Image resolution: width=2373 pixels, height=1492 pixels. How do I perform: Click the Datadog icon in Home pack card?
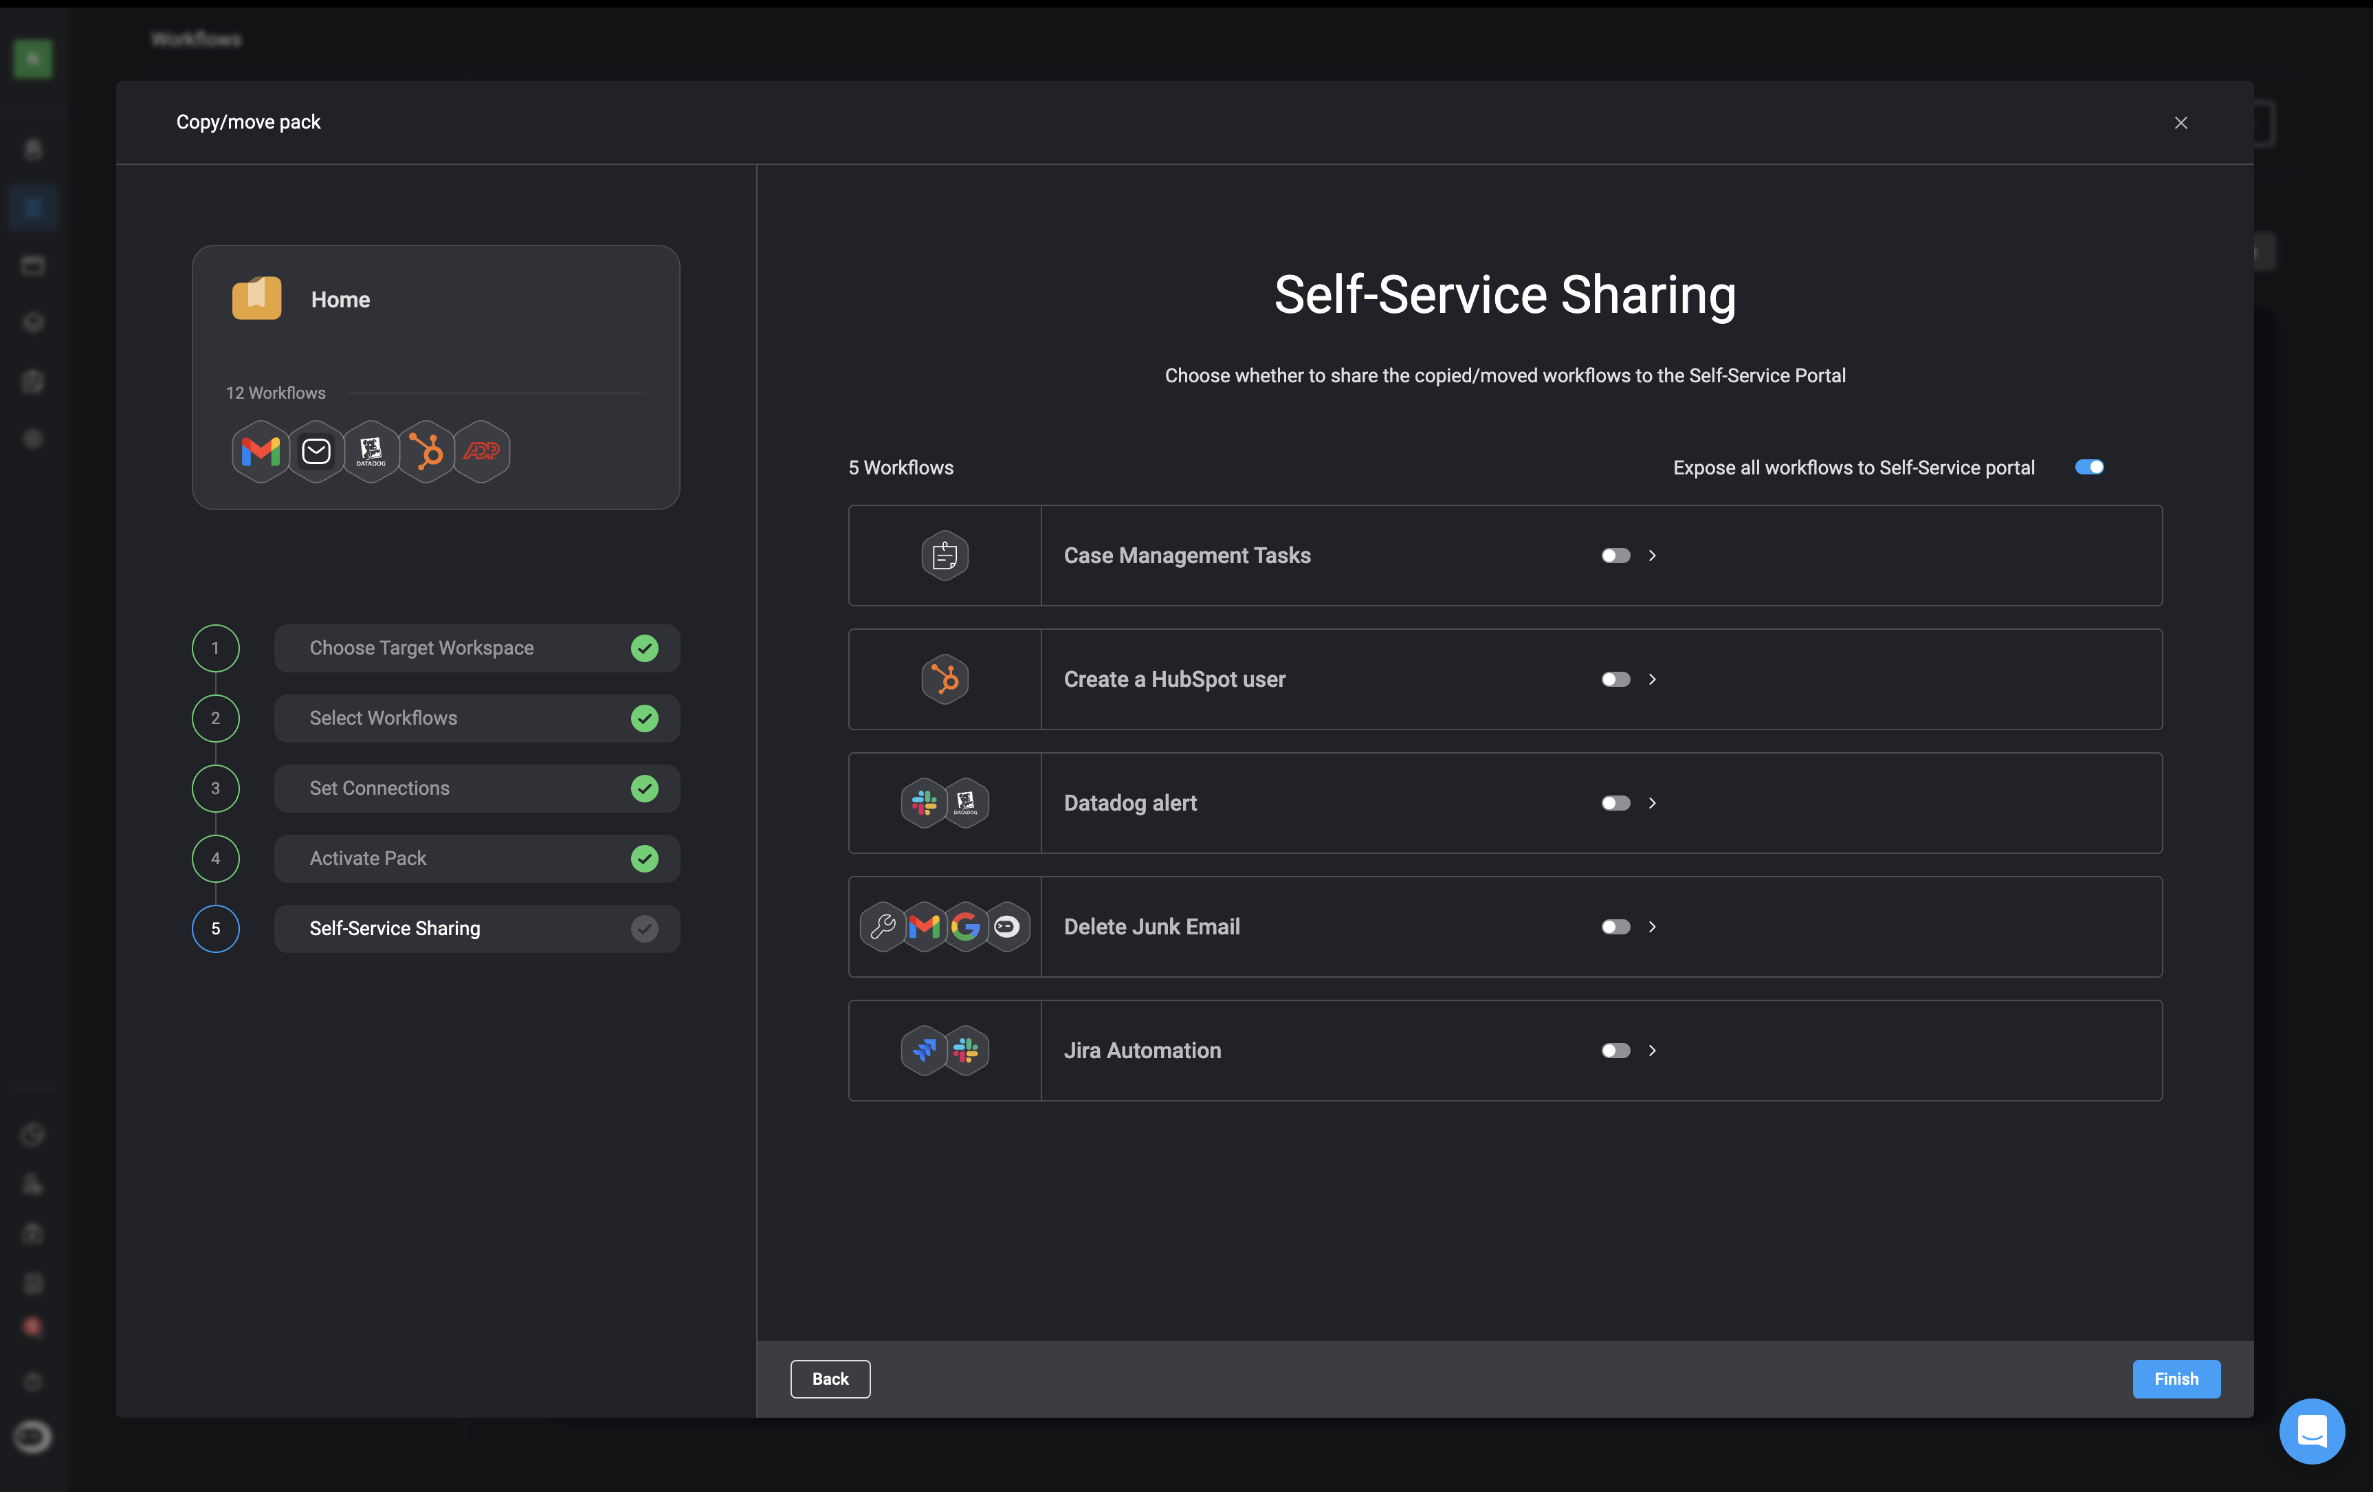click(x=371, y=451)
